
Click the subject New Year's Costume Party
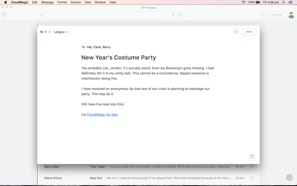tap(119, 58)
